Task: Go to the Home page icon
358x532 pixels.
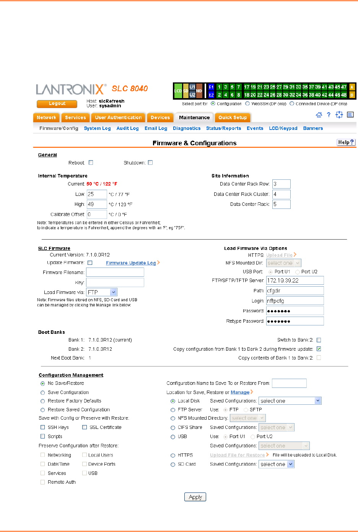Action: 319,115
